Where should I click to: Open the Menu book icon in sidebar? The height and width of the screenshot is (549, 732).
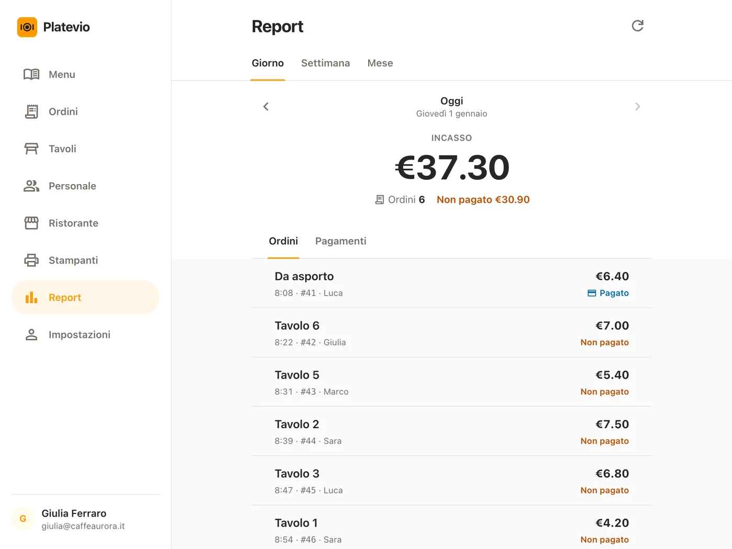click(31, 74)
